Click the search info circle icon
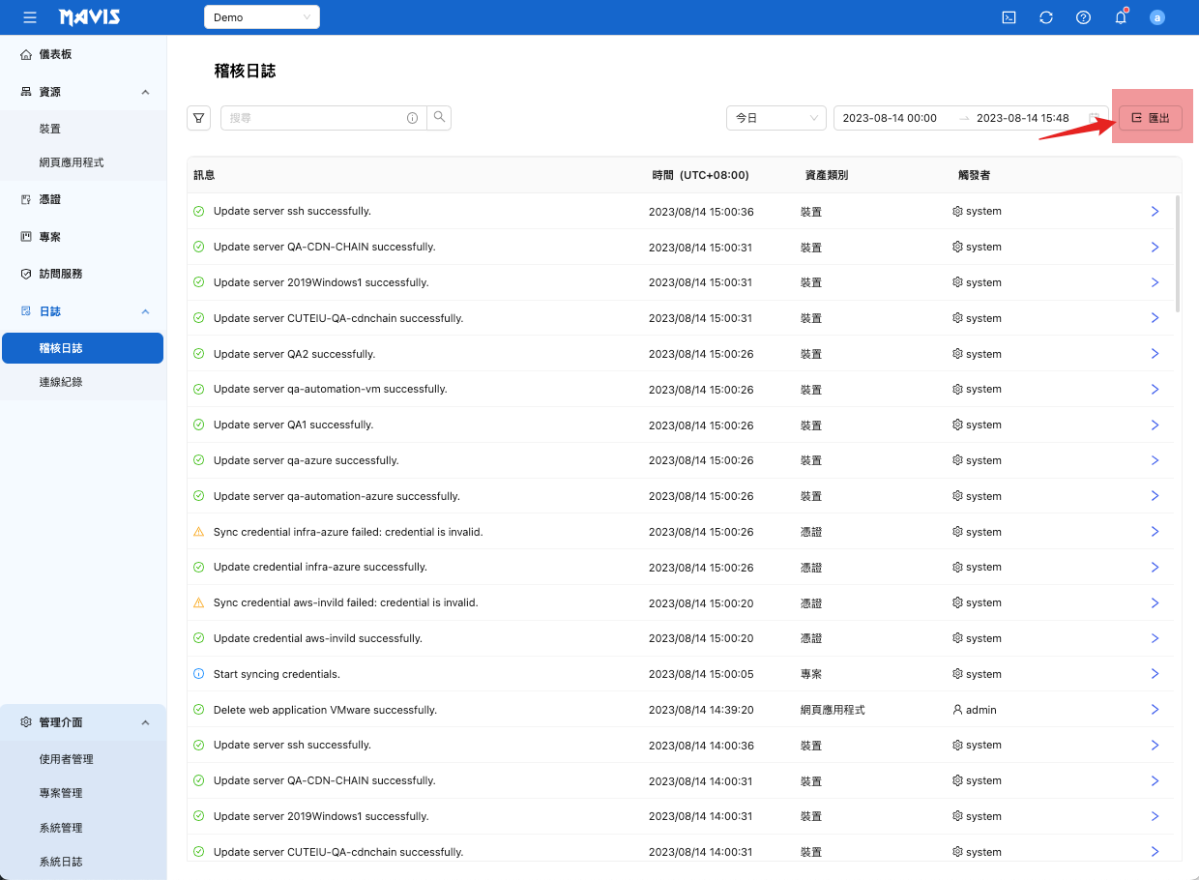The image size is (1199, 880). (412, 118)
